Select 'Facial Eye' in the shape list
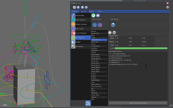 (x=99, y=61)
